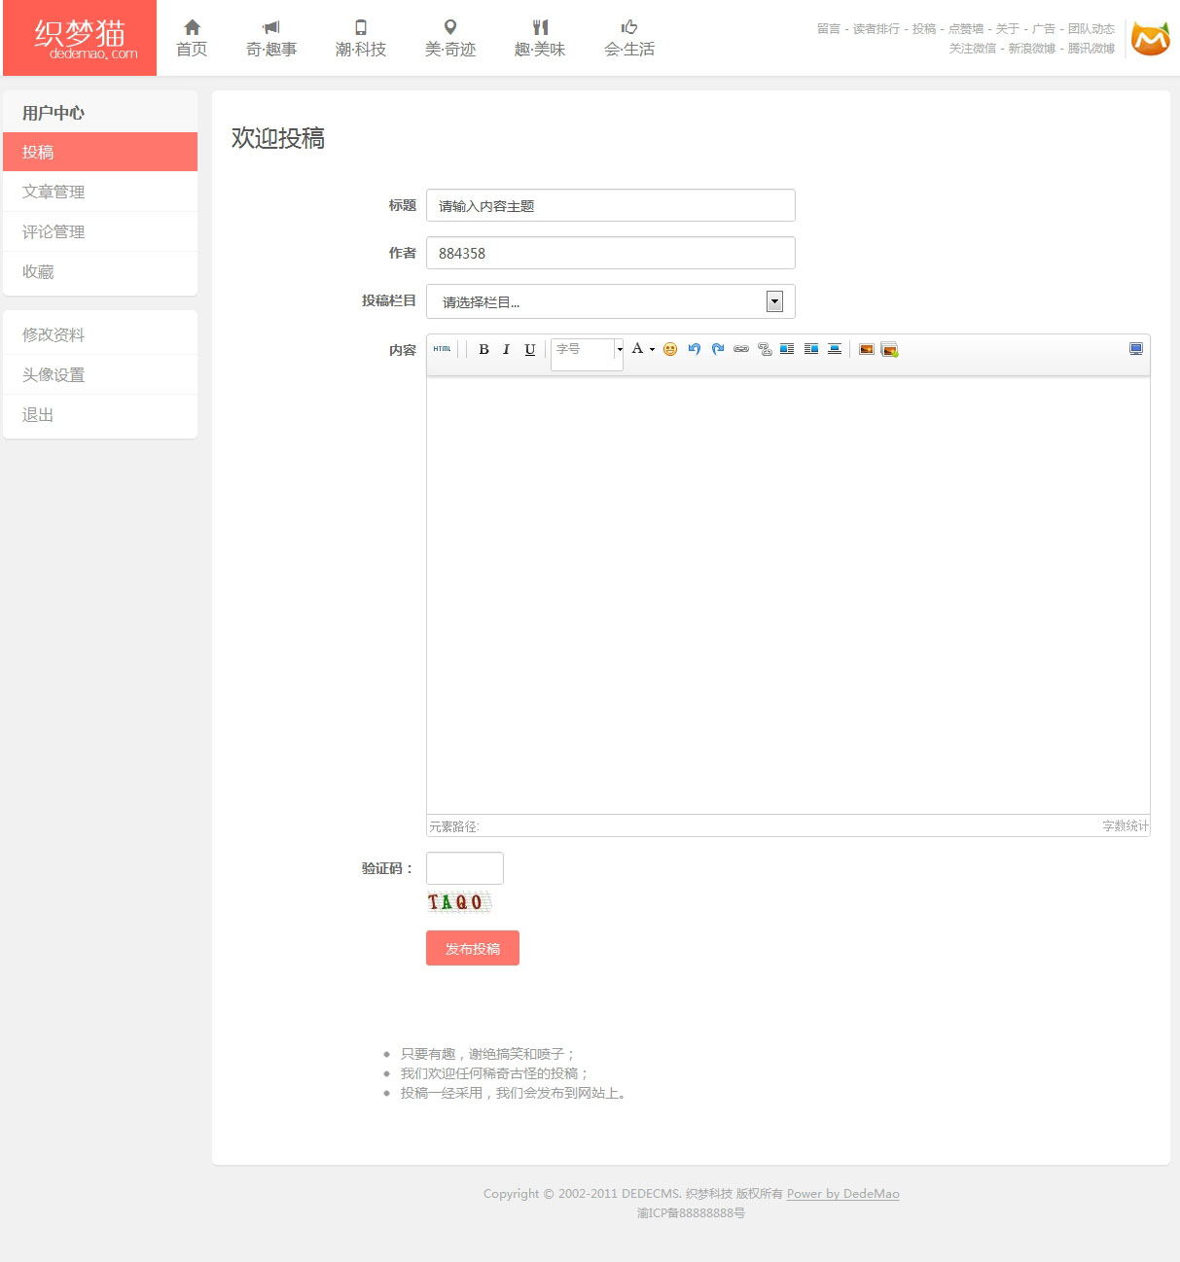Click the 发布投稿 submit button
Screen dimensions: 1180x1262
coord(473,948)
